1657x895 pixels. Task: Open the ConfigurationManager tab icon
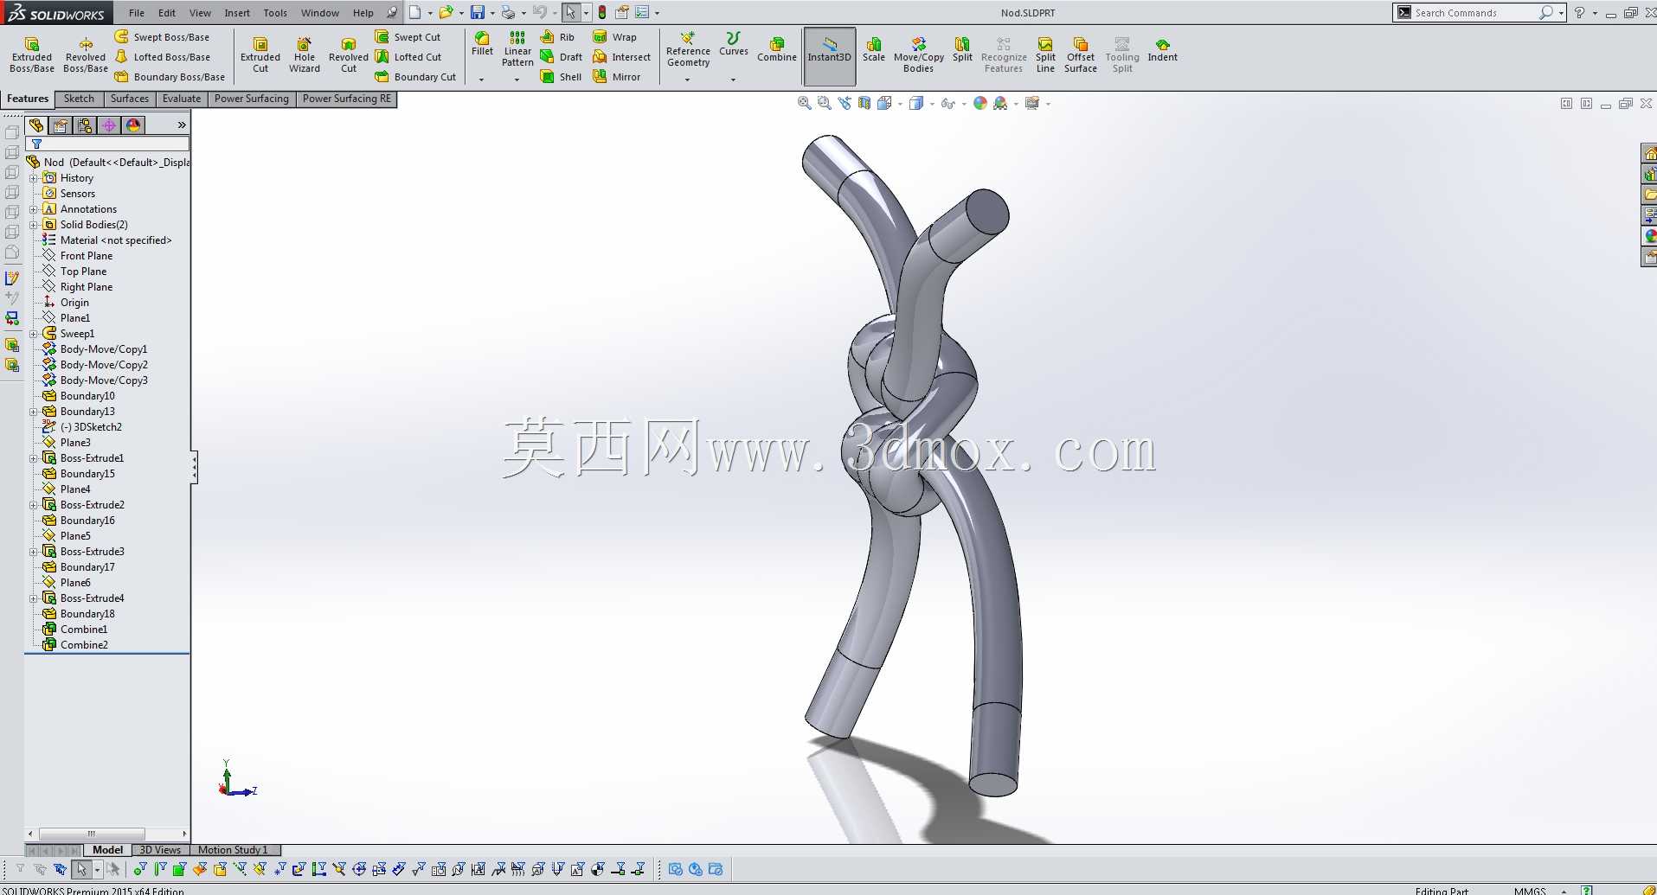tap(85, 125)
